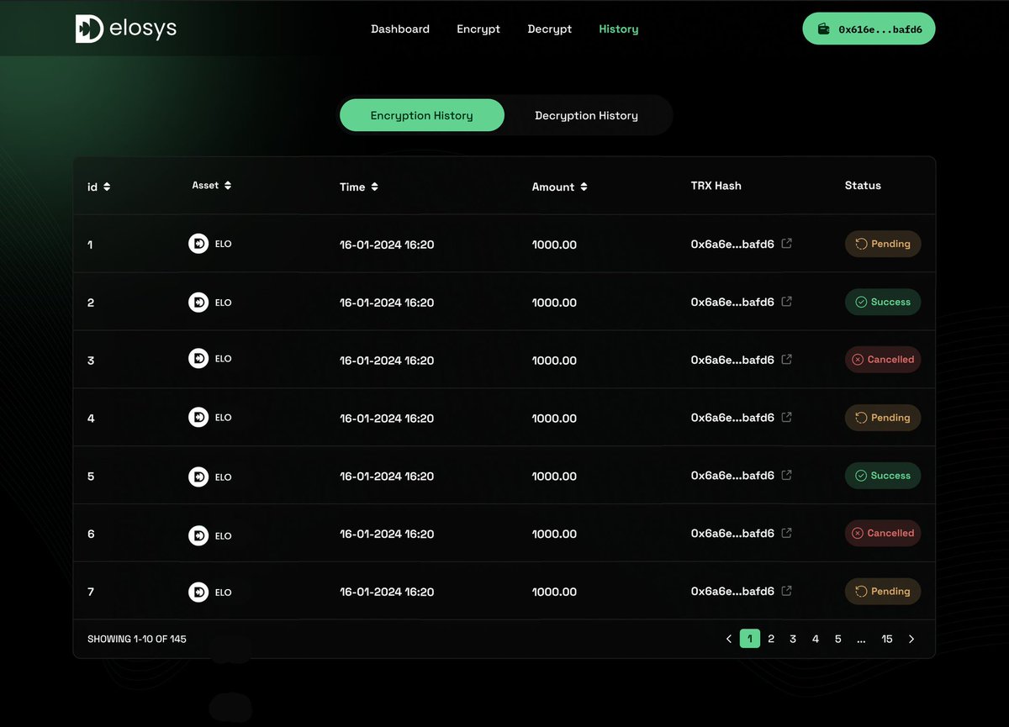This screenshot has height=727, width=1009.
Task: Click the Status column header
Action: coord(863,186)
